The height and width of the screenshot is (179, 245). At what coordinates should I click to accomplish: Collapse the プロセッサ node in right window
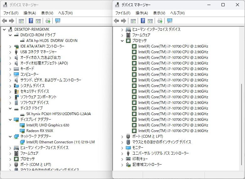[122, 41]
